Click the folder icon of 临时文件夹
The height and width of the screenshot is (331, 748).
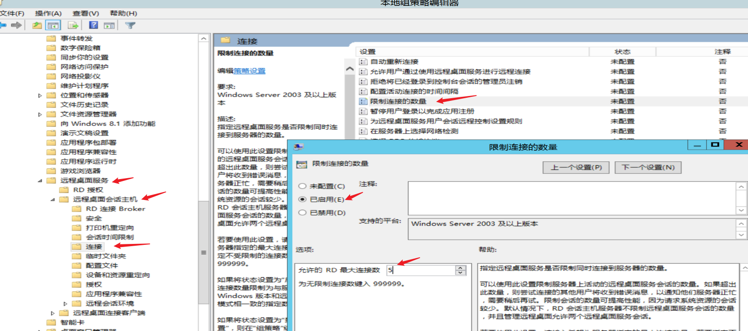77,256
